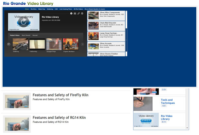Screen dimensions: 199x135
Task: Click Rio Video Library sidebar thumbnail
Action: [146, 120]
